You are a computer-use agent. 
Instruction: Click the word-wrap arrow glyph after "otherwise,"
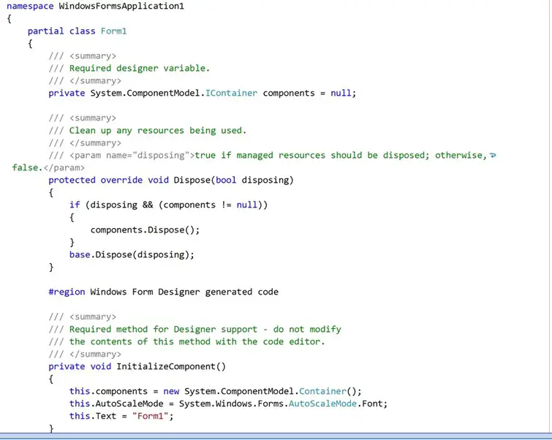click(492, 156)
